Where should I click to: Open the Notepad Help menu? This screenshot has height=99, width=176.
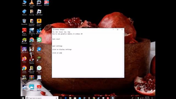pyautogui.click(x=69, y=32)
